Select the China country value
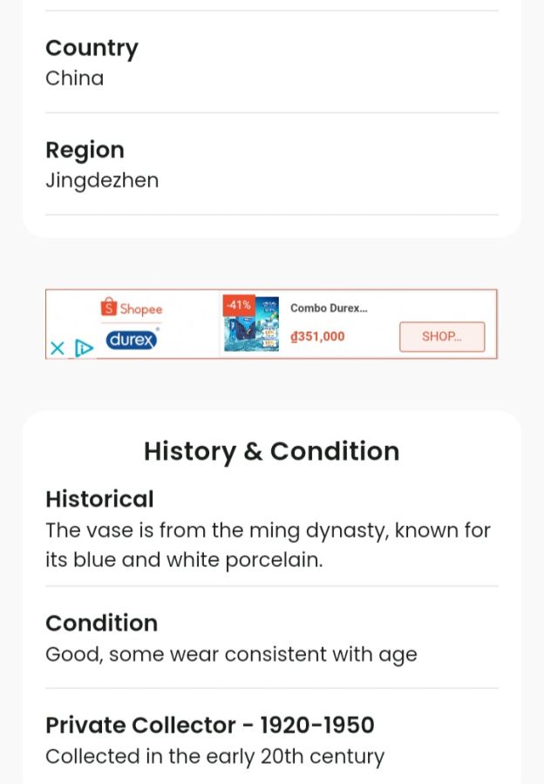 tap(75, 78)
